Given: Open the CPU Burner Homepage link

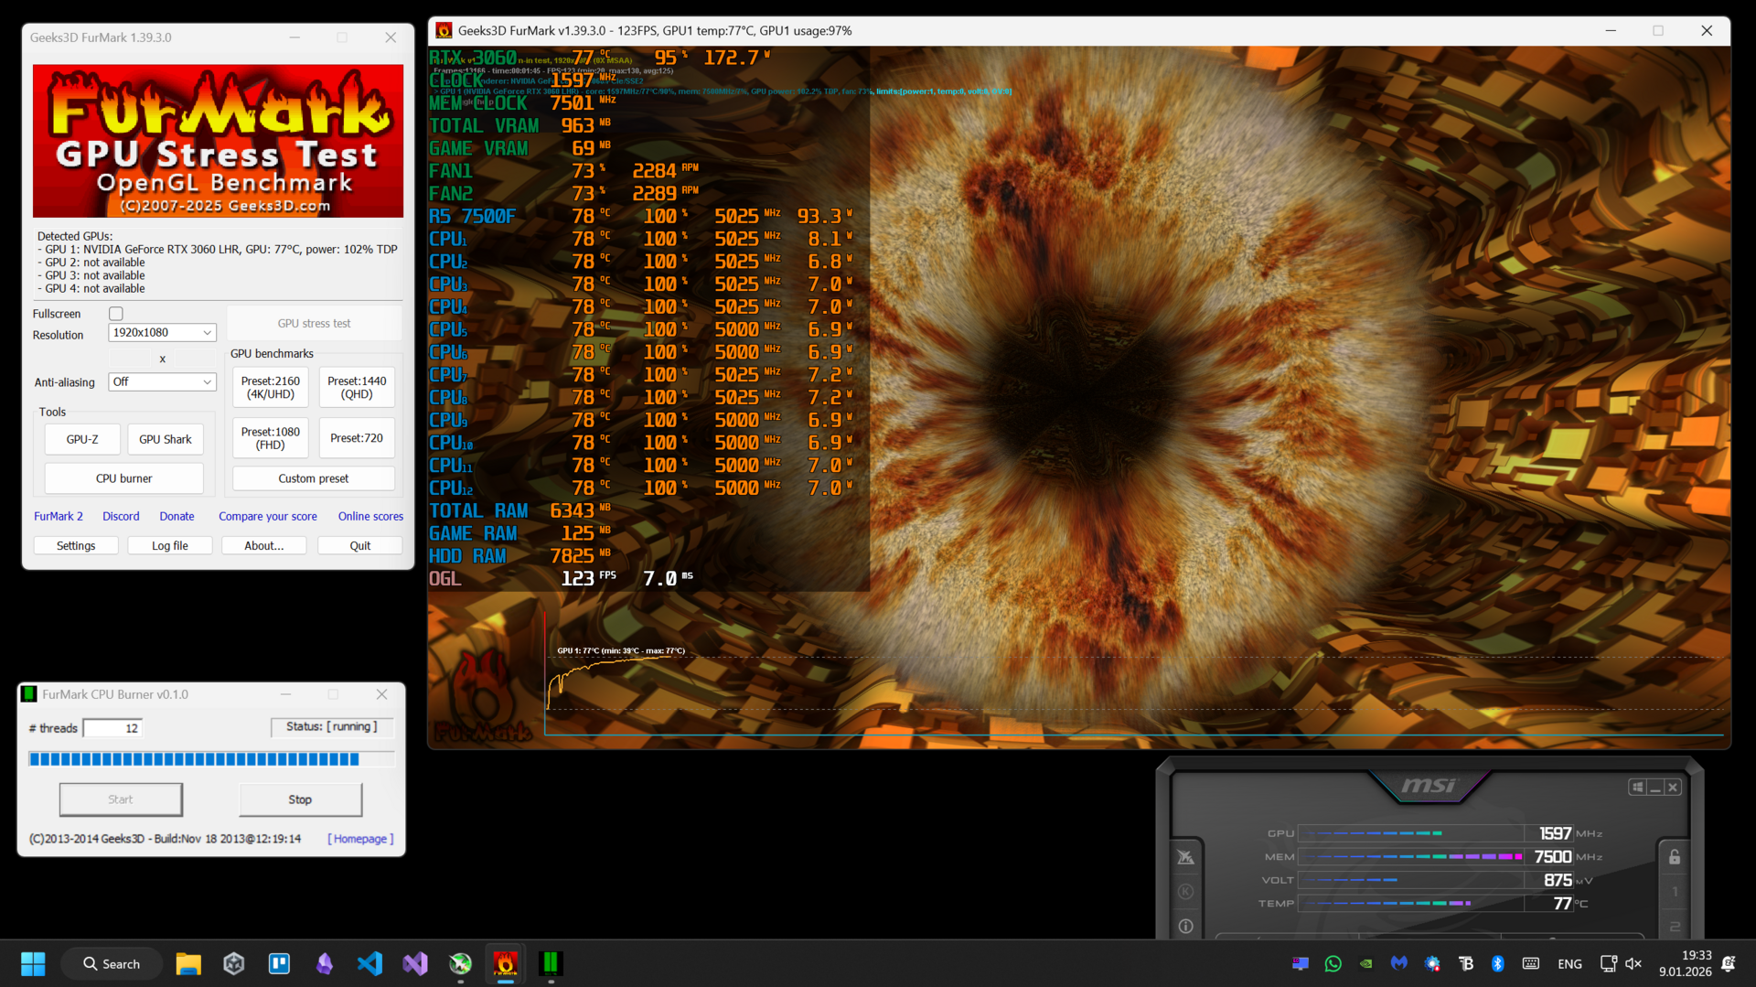Looking at the screenshot, I should pyautogui.click(x=361, y=839).
